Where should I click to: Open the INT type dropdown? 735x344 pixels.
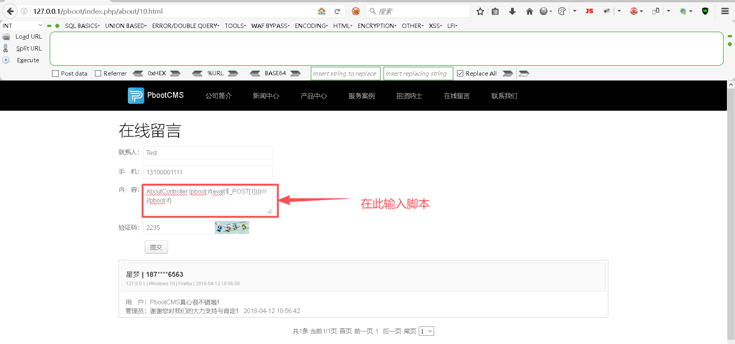[x=22, y=26]
